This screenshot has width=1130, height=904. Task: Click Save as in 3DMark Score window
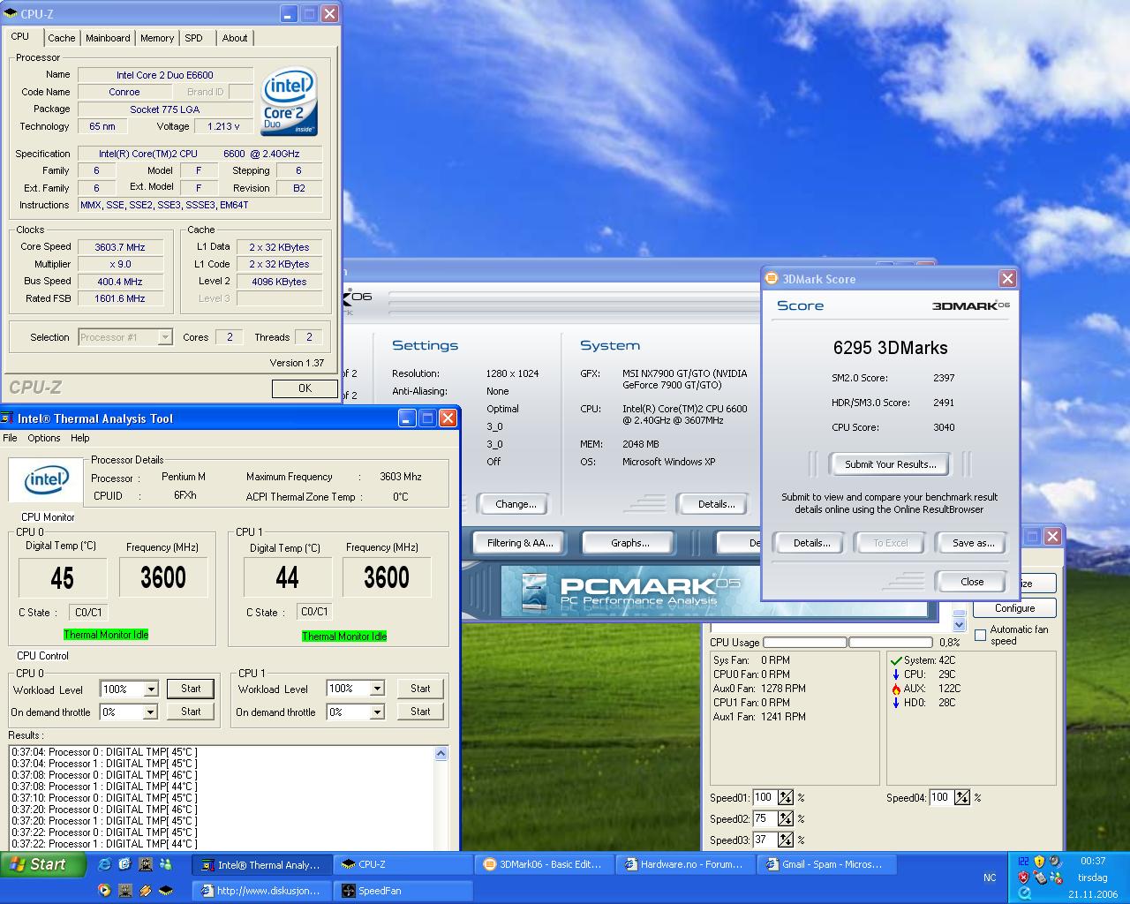point(973,543)
